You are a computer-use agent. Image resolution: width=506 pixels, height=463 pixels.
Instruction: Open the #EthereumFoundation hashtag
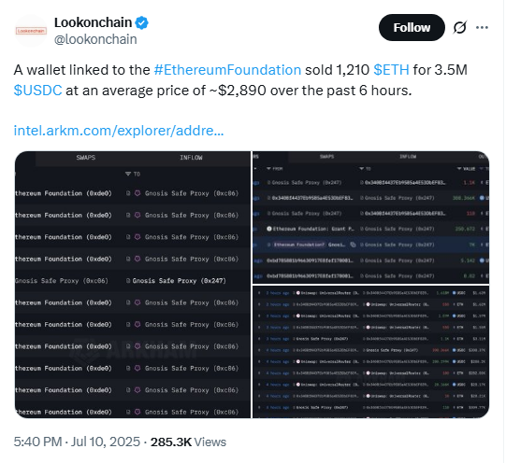(227, 70)
